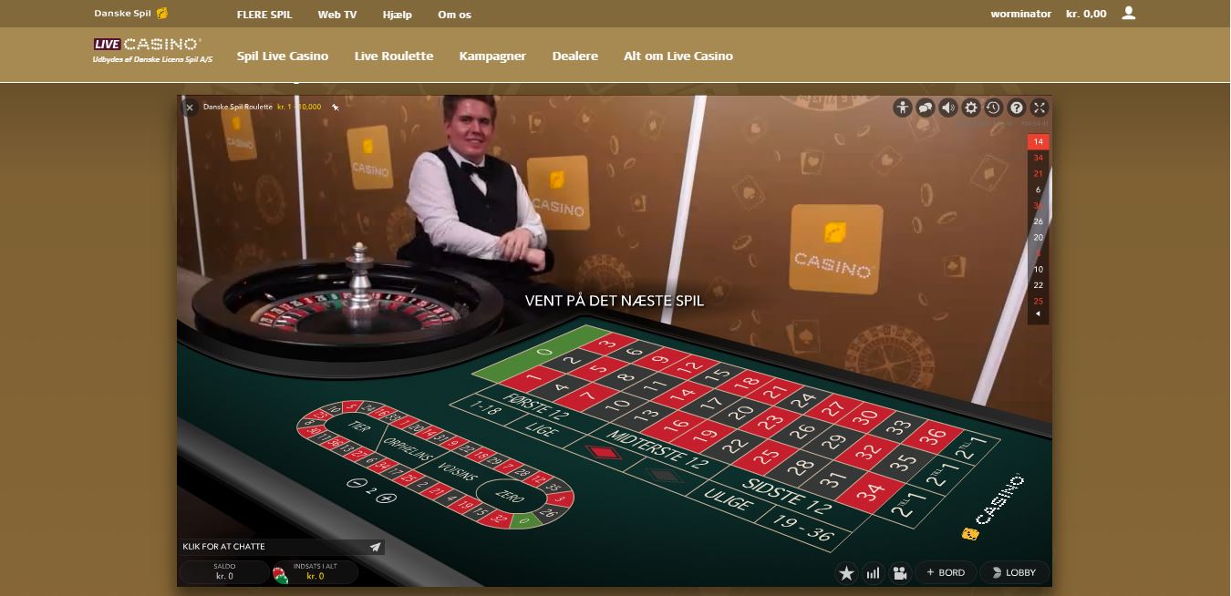
Task: Open the chat bubbles panel
Action: 926,108
